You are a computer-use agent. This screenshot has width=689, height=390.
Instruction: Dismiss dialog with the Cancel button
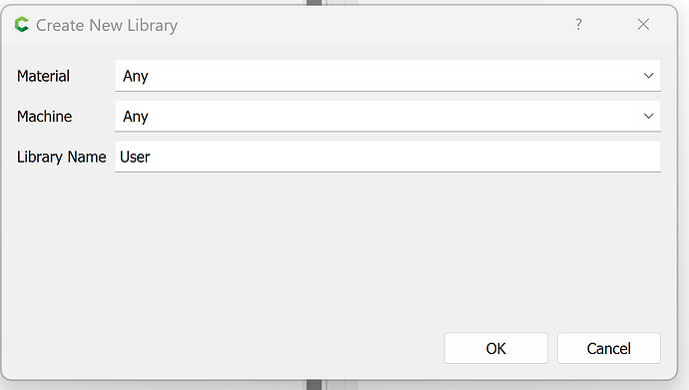[x=609, y=348]
